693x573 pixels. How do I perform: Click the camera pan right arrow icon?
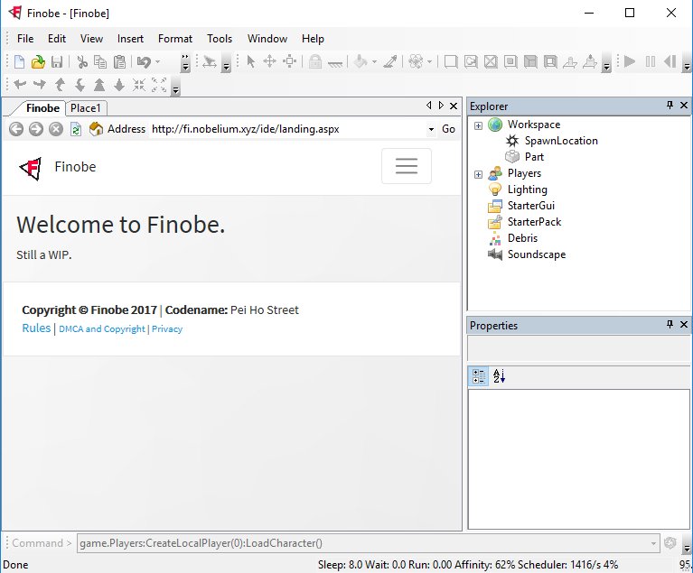40,84
